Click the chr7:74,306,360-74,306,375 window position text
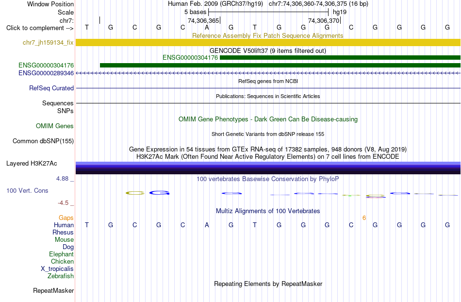The height and width of the screenshot is (302, 461). pos(318,4)
